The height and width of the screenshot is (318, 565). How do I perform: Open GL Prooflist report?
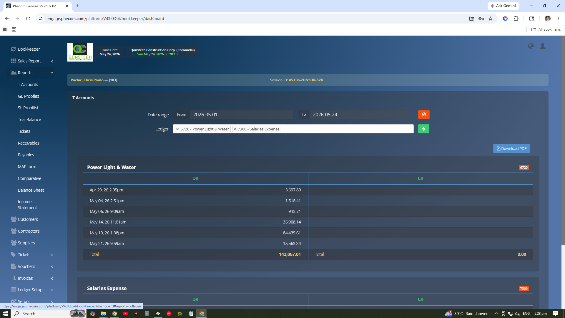pyautogui.click(x=29, y=96)
